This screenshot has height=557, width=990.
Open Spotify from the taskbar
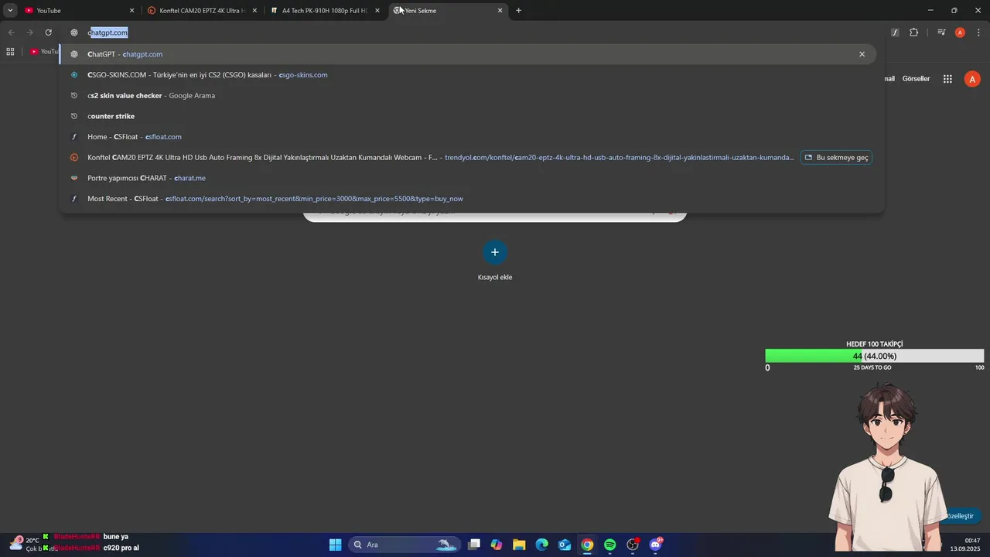click(609, 545)
